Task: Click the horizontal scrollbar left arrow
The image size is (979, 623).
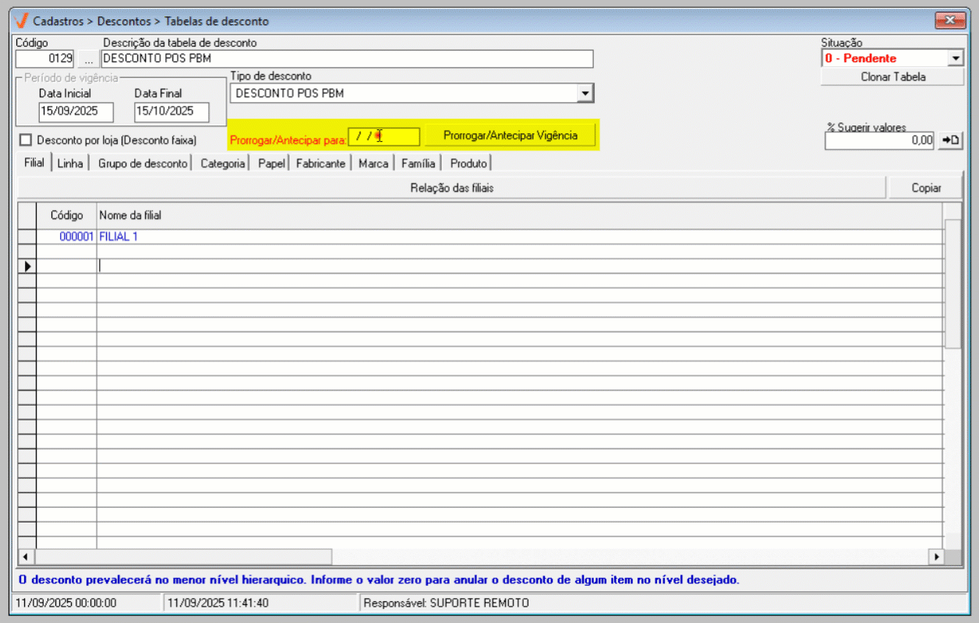Action: 27,557
